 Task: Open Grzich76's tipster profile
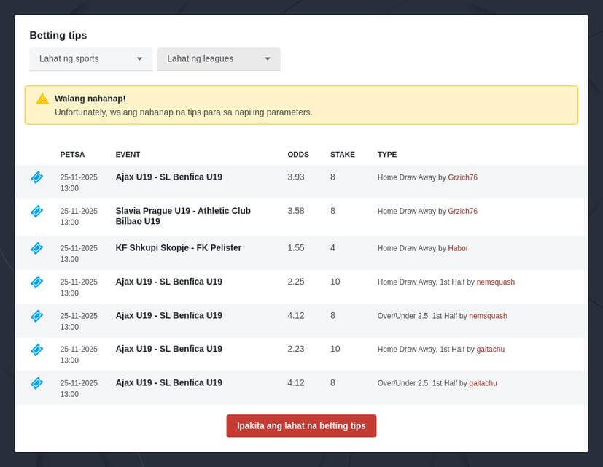point(463,177)
